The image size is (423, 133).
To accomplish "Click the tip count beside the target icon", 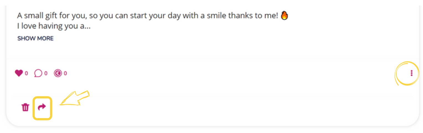I will tap(65, 74).
